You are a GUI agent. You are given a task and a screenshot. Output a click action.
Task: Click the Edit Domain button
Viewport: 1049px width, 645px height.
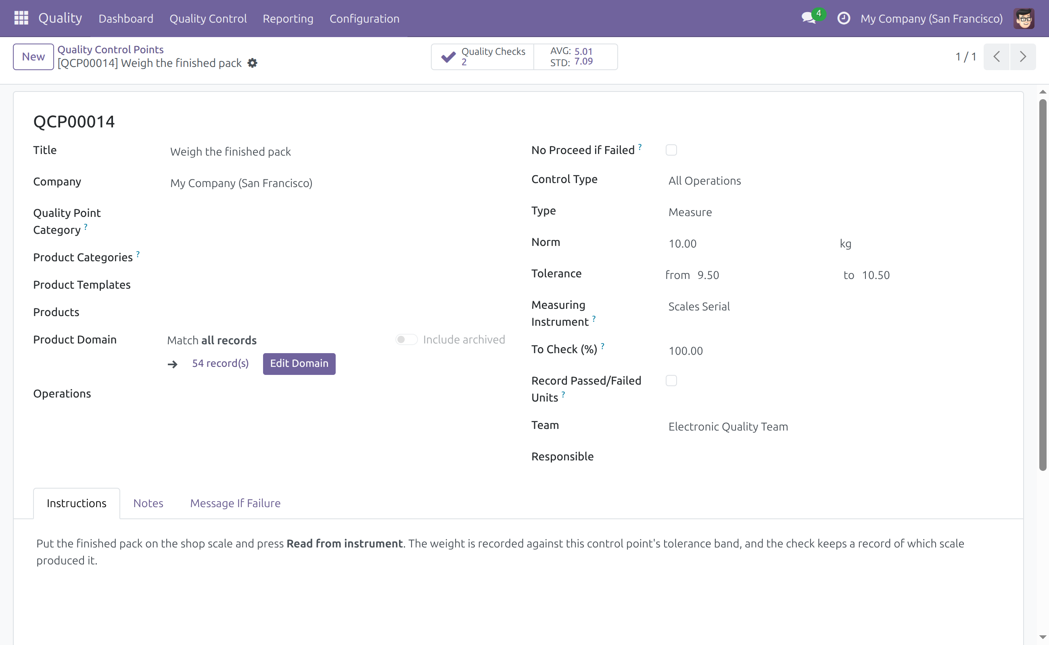click(299, 364)
